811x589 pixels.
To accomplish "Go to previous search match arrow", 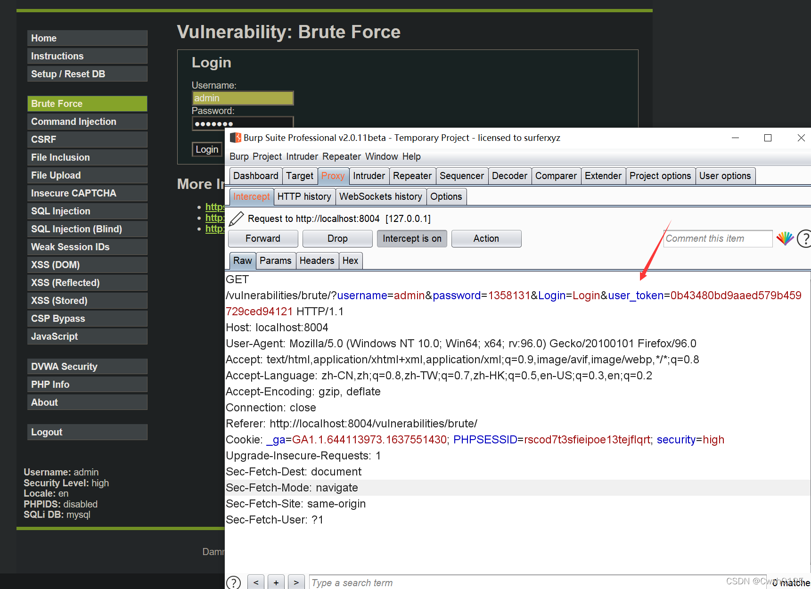I will (x=256, y=582).
